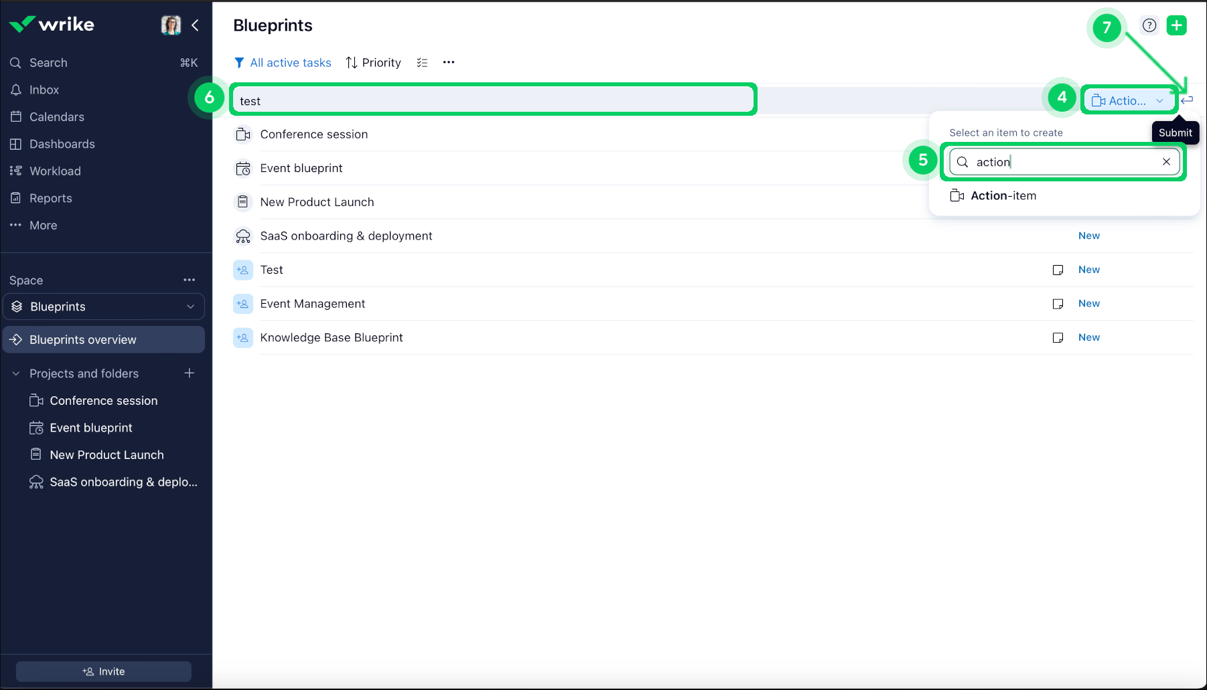1207x690 pixels.
Task: Open New Product Launch in sidebar tree
Action: pyautogui.click(x=106, y=455)
